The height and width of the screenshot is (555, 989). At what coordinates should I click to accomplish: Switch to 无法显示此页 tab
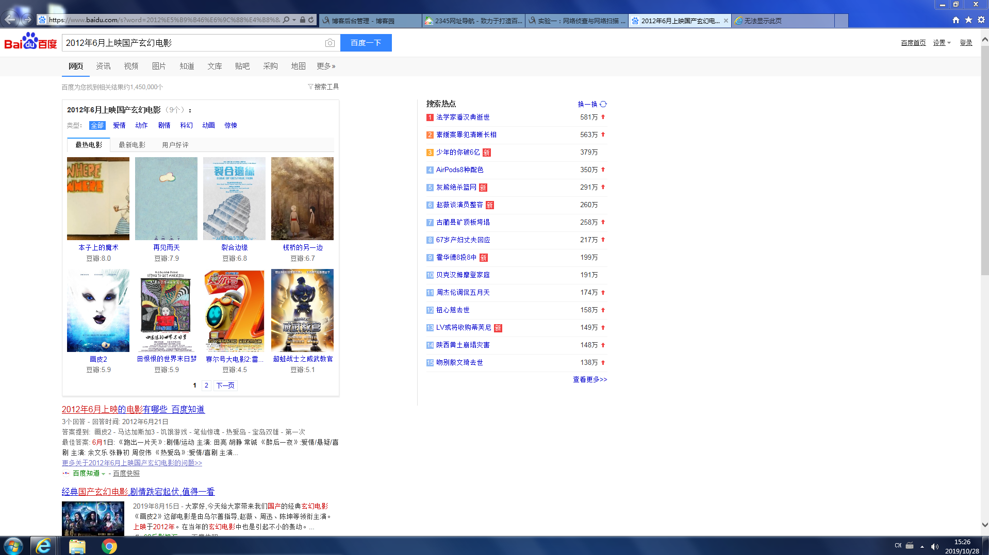point(783,21)
